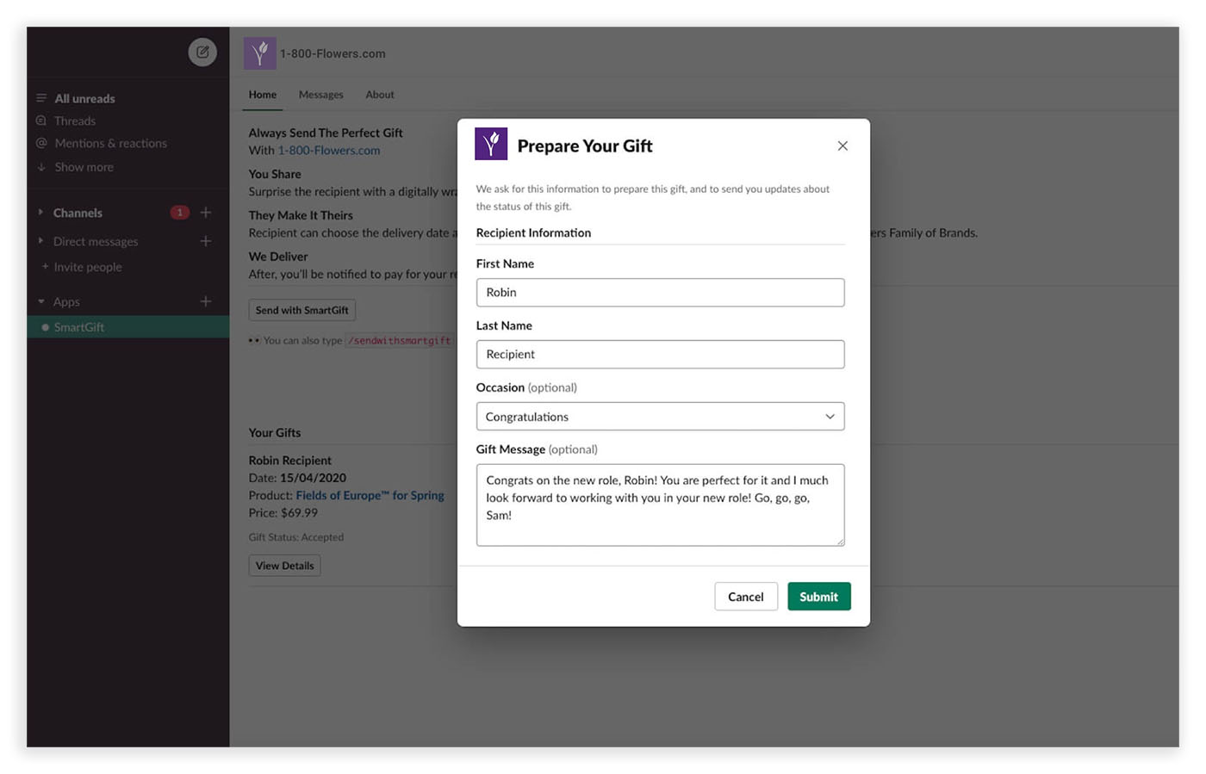This screenshot has width=1206, height=774.
Task: Click the Cancel button
Action: (746, 597)
